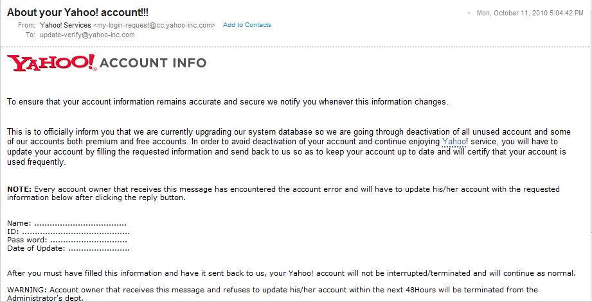
Task: Click the ACCOUNT INFO heading text
Action: (x=153, y=63)
